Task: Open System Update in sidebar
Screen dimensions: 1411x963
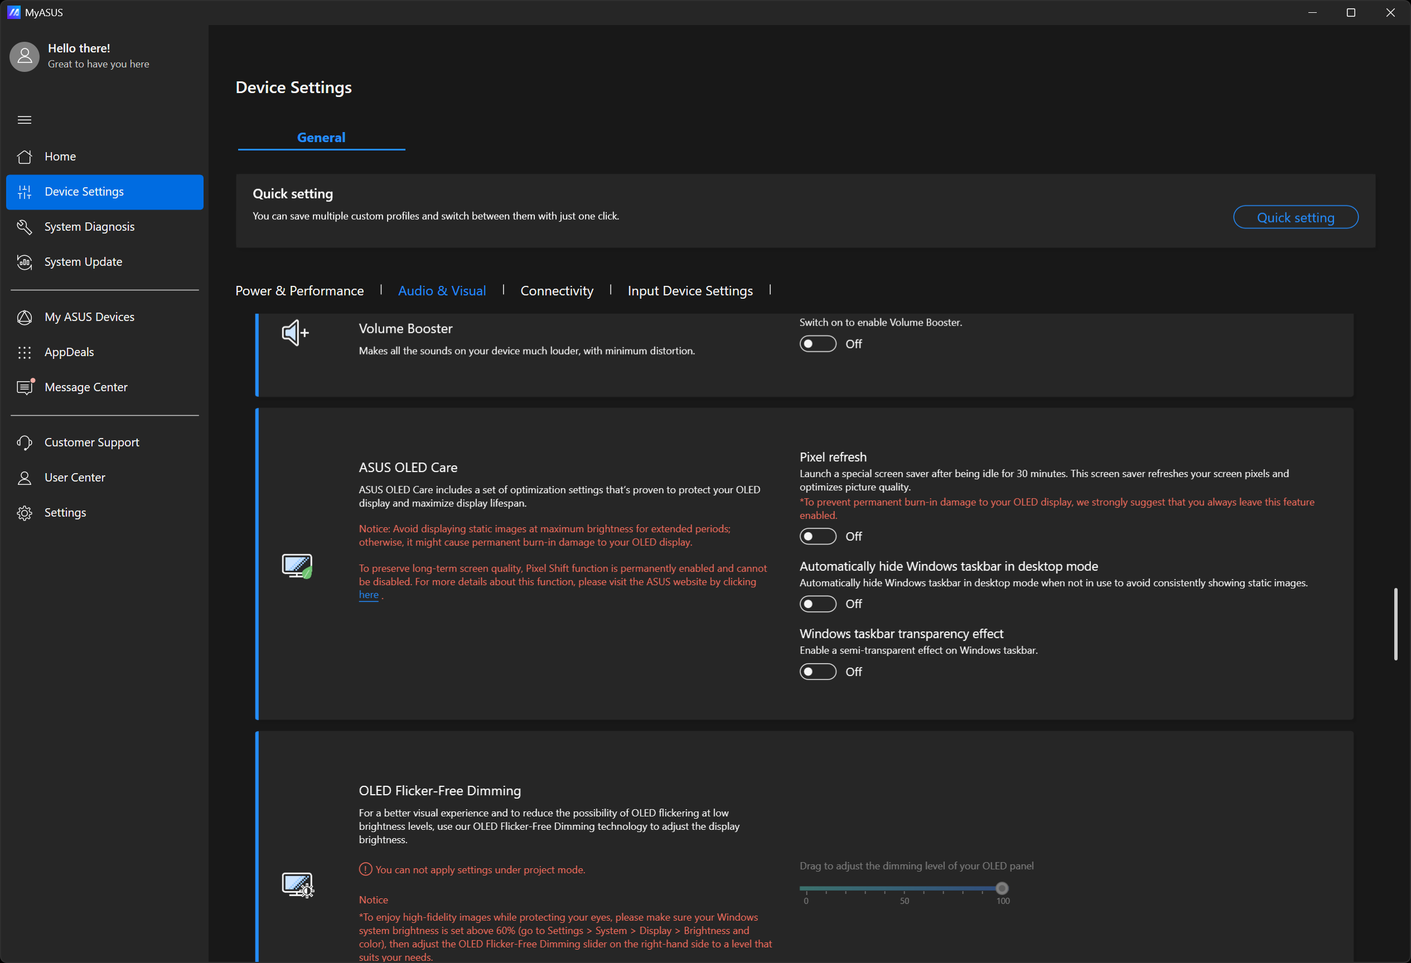Action: (83, 262)
